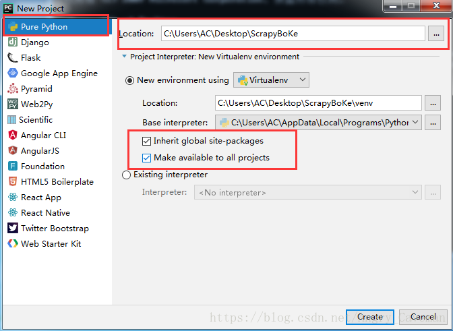Click the AngularJS shield icon
Viewport: 453px width, 331px height.
click(x=13, y=150)
